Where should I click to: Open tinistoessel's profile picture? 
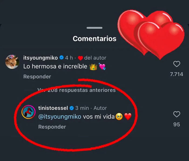point(29,113)
